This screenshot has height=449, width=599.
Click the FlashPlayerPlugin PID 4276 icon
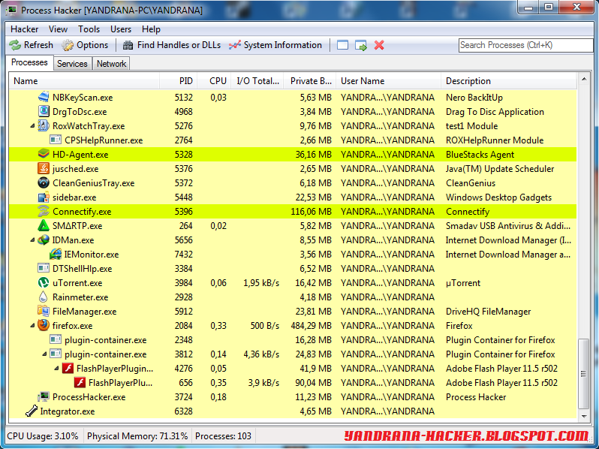click(x=68, y=368)
